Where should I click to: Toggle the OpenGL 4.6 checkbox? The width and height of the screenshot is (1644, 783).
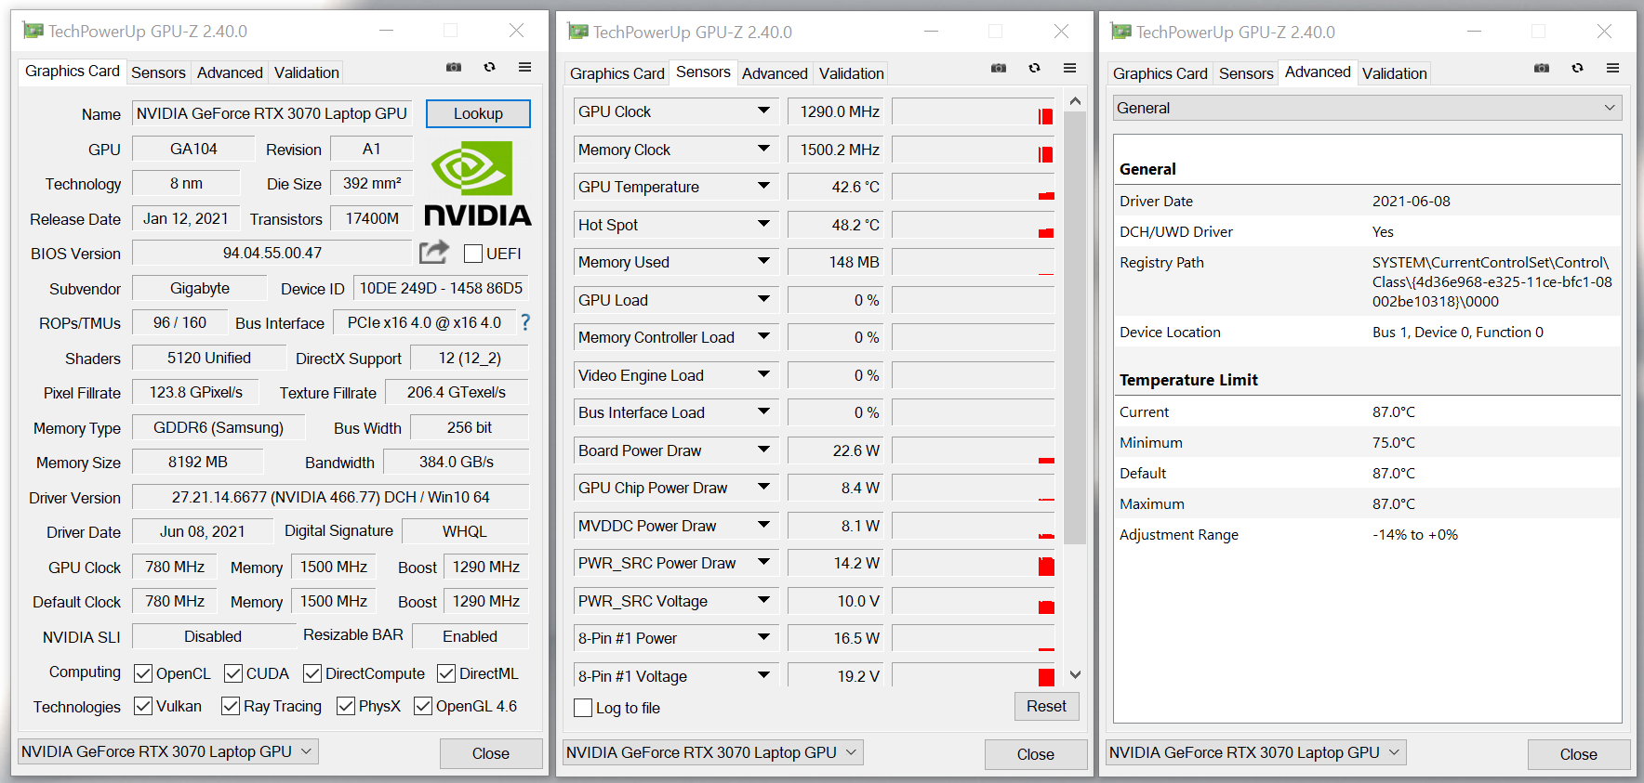(x=423, y=706)
